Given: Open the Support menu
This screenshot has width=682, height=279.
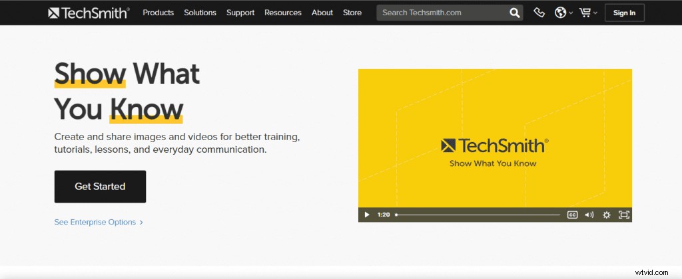Looking at the screenshot, I should [240, 13].
